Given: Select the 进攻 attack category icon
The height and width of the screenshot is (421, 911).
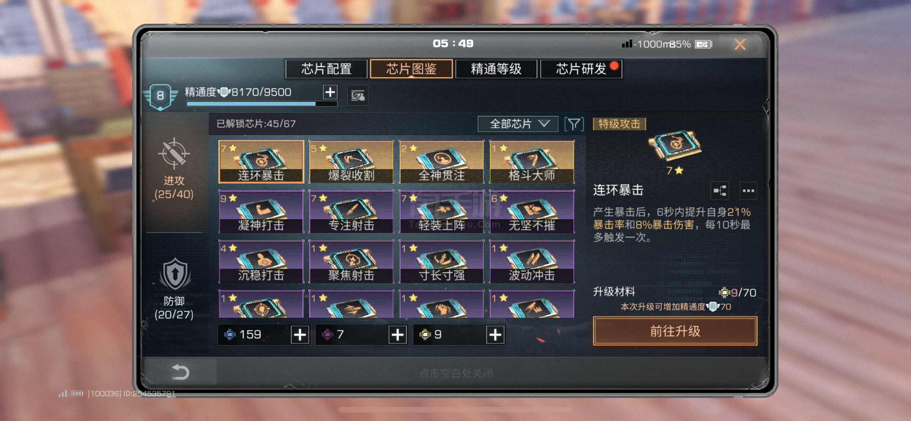Looking at the screenshot, I should [x=174, y=154].
